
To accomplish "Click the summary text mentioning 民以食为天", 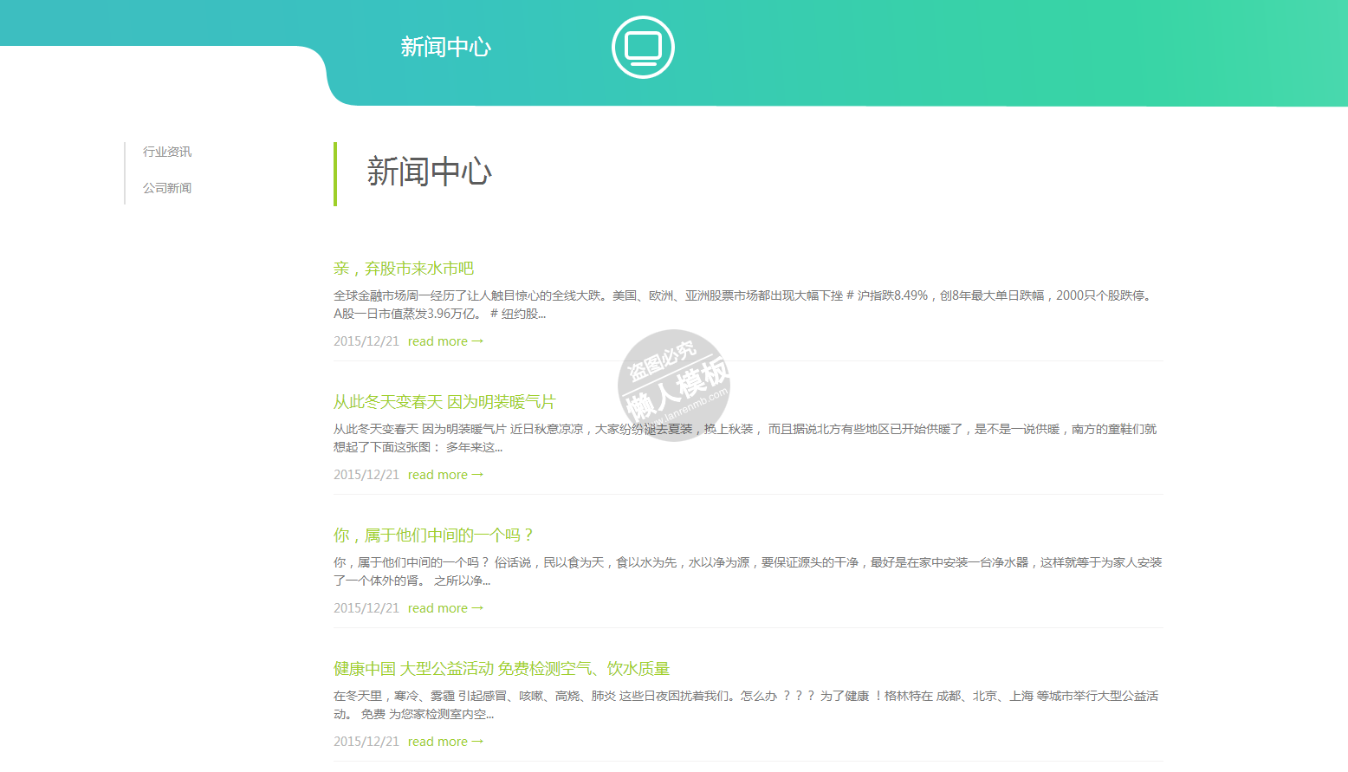I will click(747, 563).
